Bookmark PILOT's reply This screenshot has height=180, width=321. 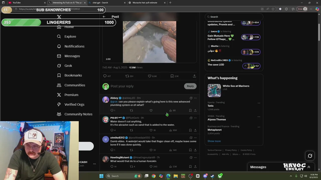click(x=190, y=130)
